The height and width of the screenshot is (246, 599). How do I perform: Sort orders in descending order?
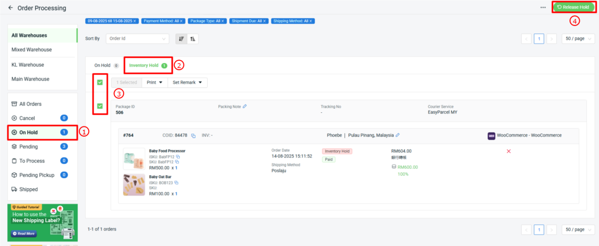point(182,39)
